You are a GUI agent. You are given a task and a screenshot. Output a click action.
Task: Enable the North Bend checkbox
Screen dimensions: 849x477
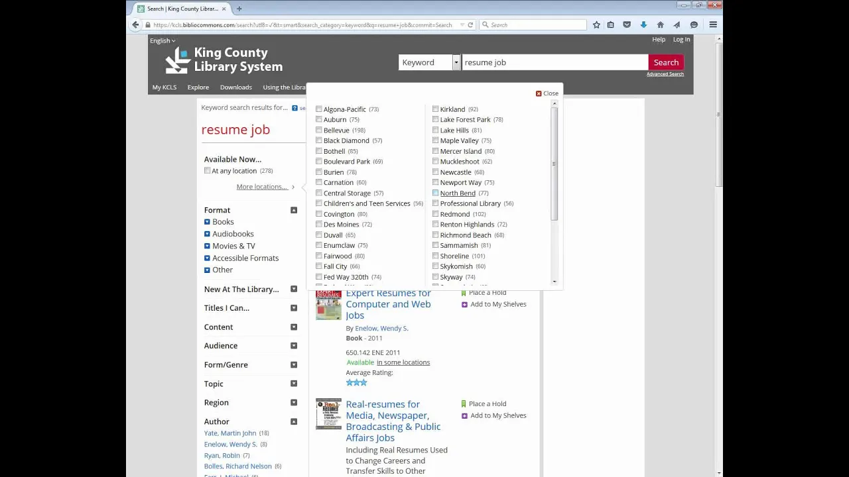435,193
